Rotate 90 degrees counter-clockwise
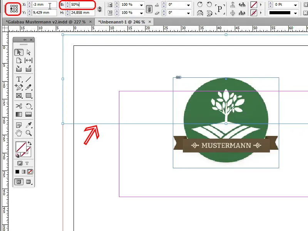The width and height of the screenshot is (308, 231). [209, 4]
